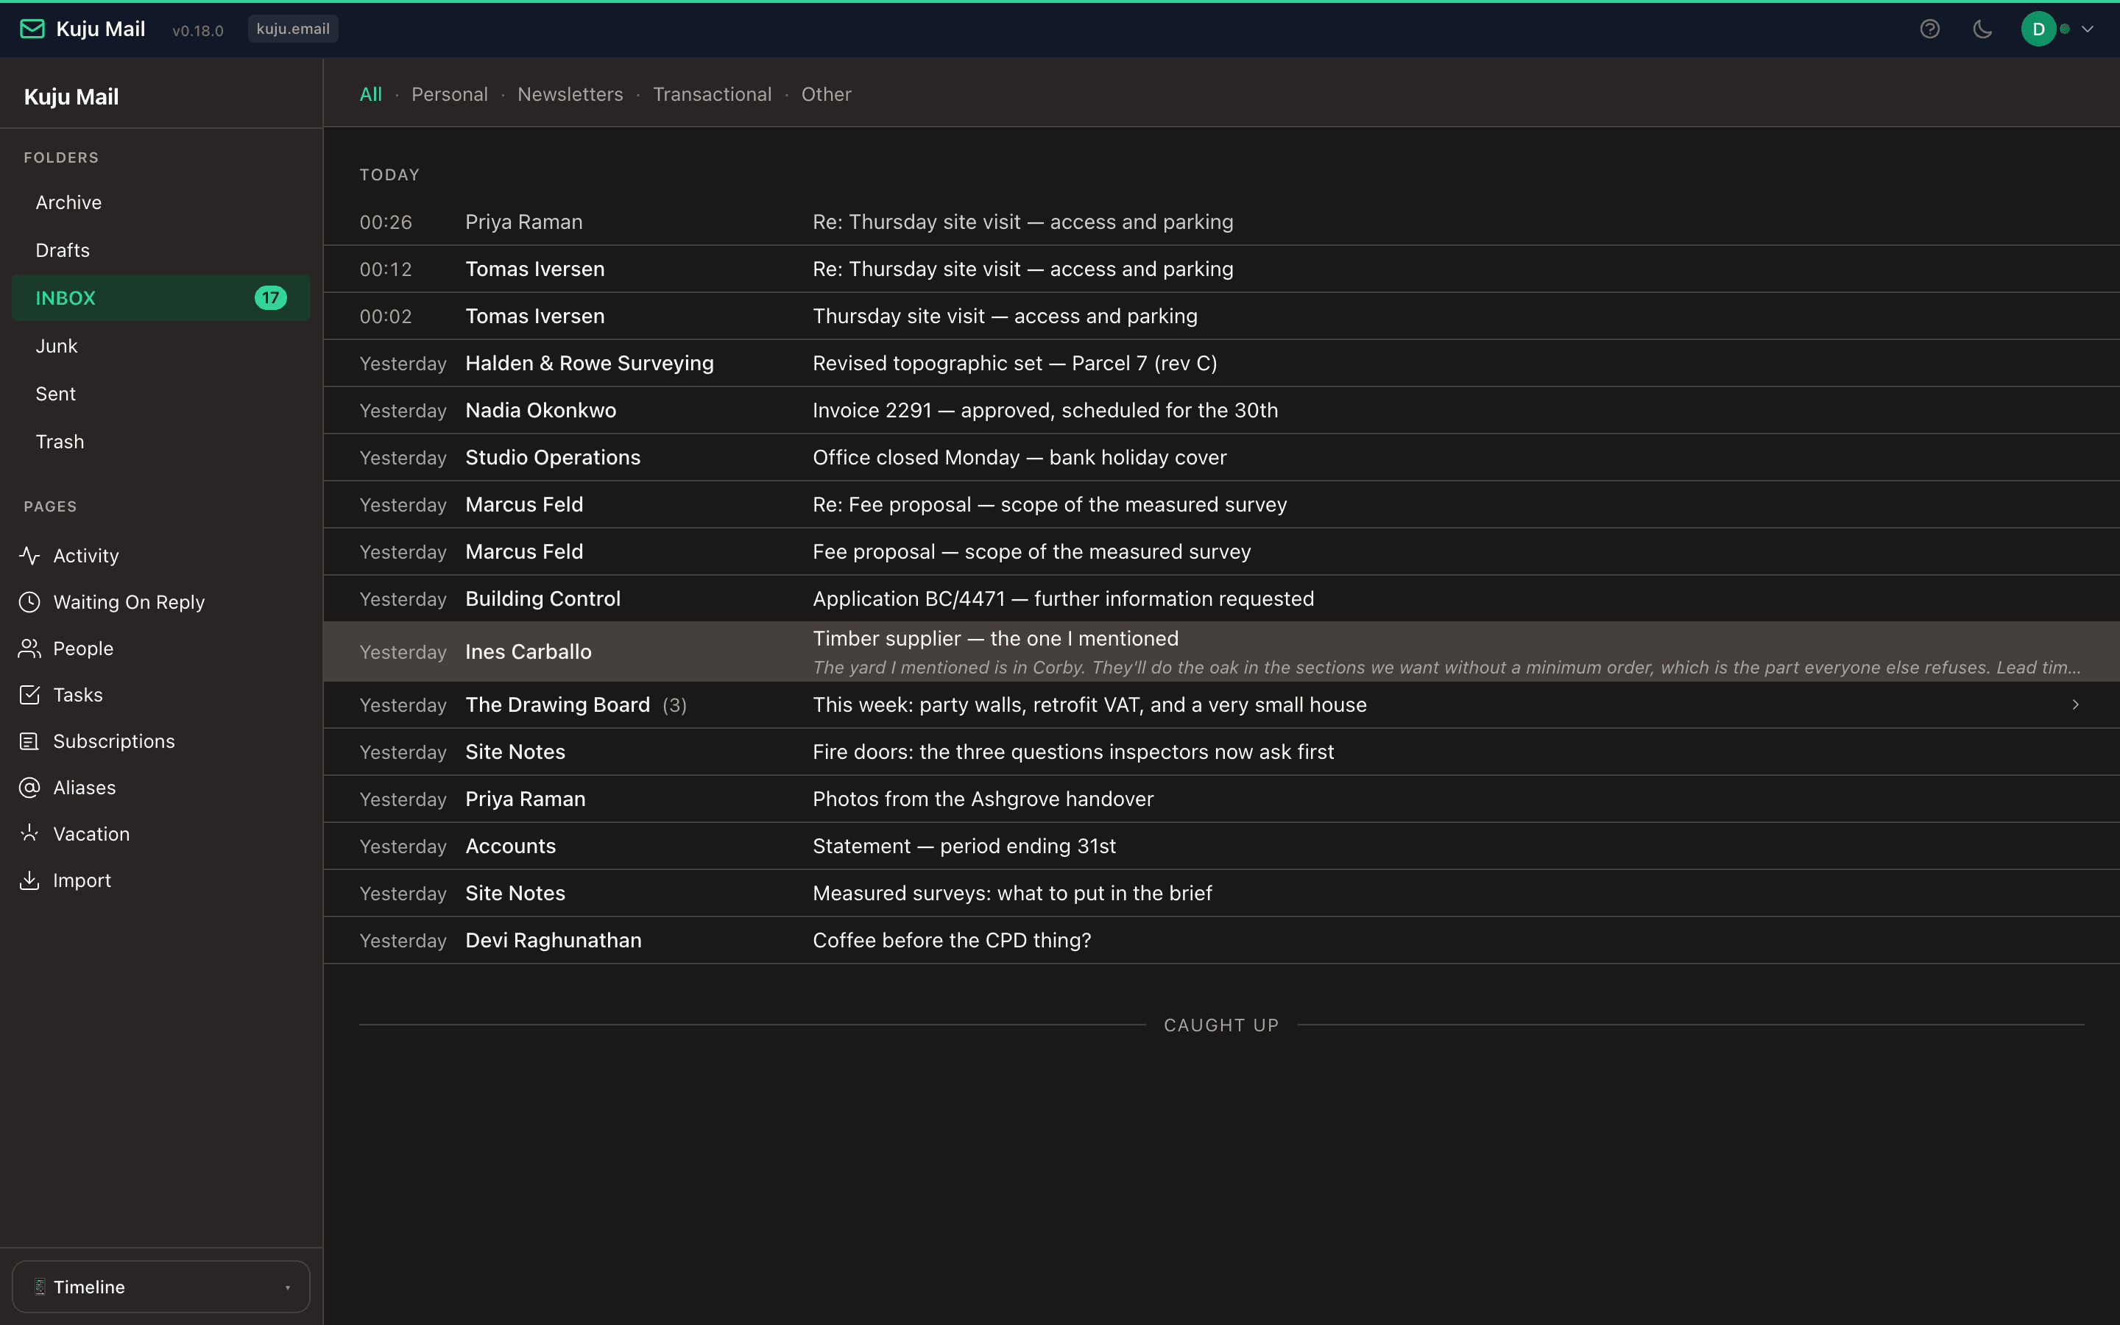Screen dimensions: 2120x1325
Task: Click the inbox unread count badge 17
Action: pos(271,298)
